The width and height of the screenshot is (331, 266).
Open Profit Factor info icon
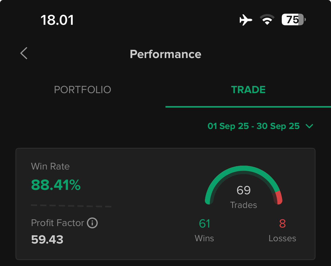[x=92, y=223]
